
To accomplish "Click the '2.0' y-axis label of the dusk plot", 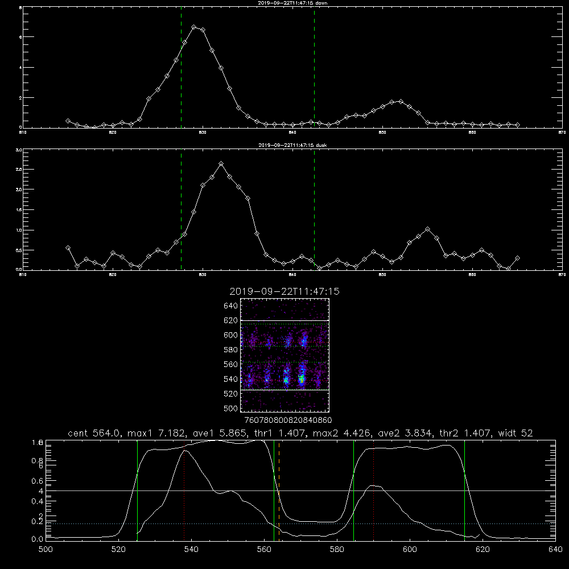I will coord(19,189).
